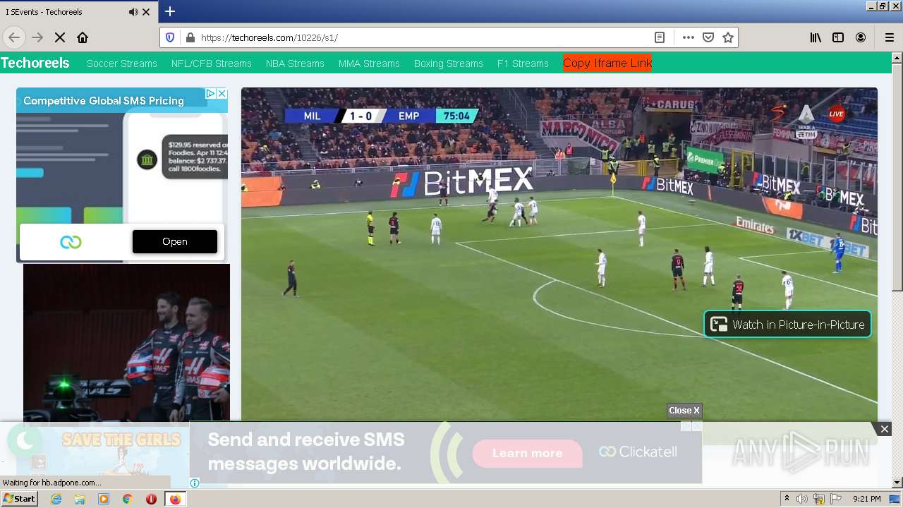The image size is (903, 508).
Task: Open page actions three-dot menu
Action: 689,37
